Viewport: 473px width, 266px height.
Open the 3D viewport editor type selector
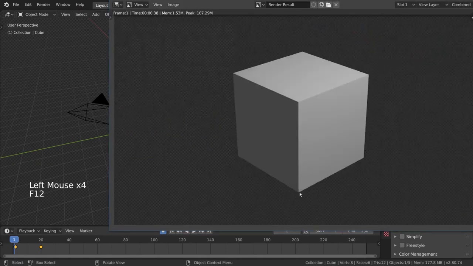(x=9, y=14)
